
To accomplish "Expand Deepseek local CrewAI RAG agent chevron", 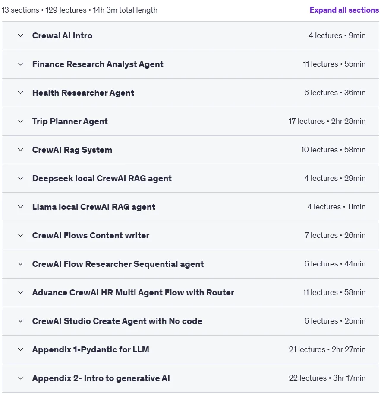I will pos(21,179).
